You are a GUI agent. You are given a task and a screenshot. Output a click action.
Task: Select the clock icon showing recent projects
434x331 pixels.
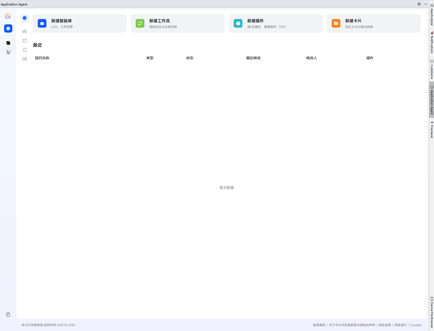click(x=25, y=18)
